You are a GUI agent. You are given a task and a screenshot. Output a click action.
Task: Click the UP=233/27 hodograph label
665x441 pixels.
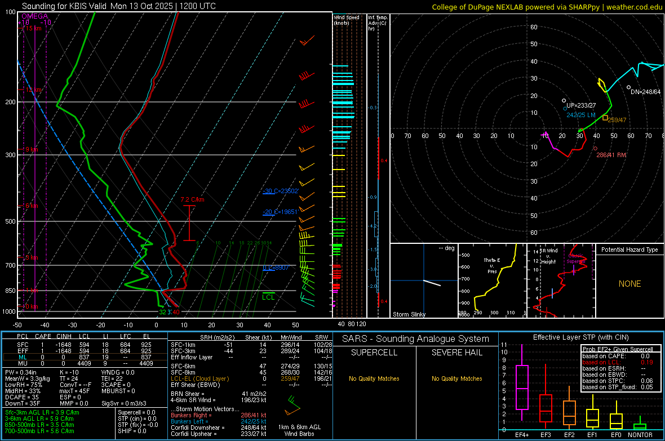pyautogui.click(x=581, y=105)
